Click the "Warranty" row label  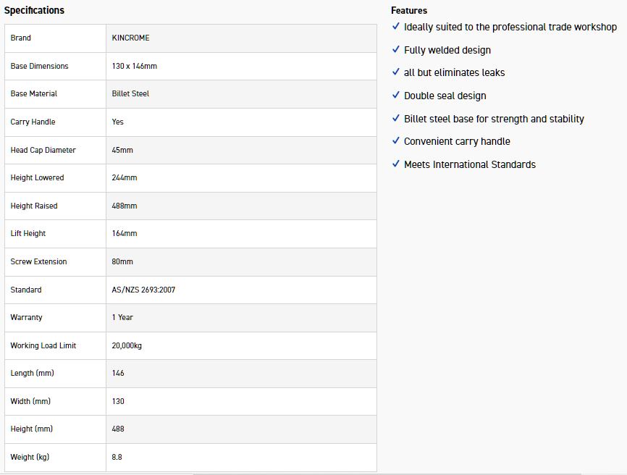click(x=26, y=317)
